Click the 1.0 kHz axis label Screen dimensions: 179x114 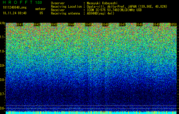(3, 51)
